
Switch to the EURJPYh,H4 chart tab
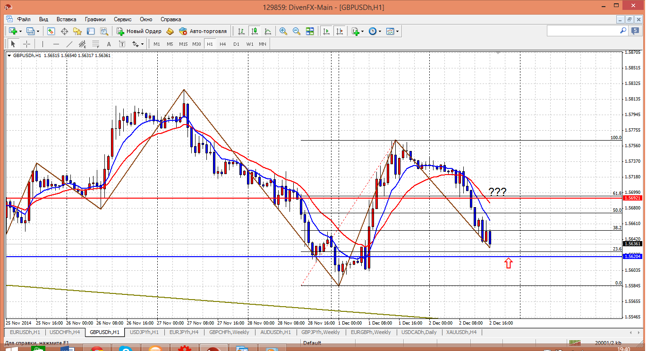(x=184, y=332)
